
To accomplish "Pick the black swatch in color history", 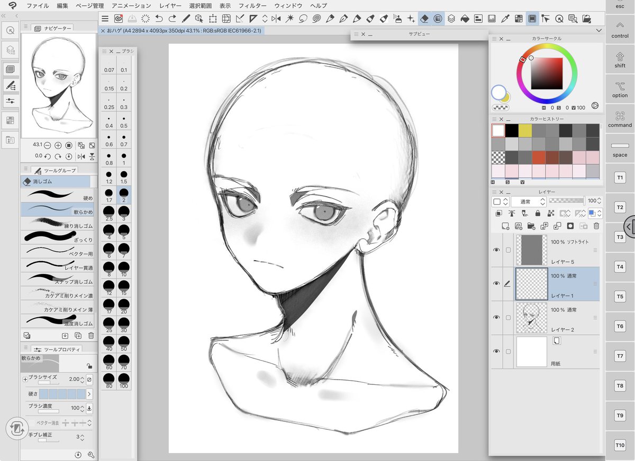I will pyautogui.click(x=512, y=131).
